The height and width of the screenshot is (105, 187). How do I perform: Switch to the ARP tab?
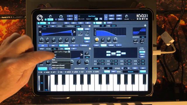tap(43, 46)
